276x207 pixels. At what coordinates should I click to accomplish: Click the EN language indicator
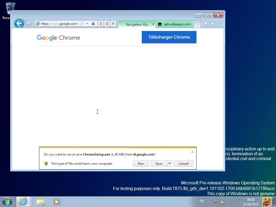tap(202, 201)
